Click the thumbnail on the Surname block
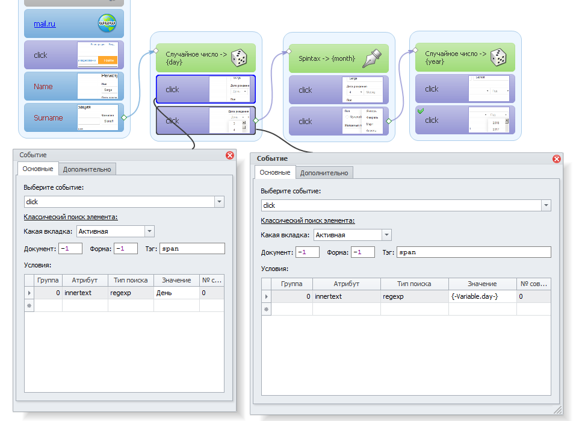Screen dimensions: 579x421 click(98, 117)
